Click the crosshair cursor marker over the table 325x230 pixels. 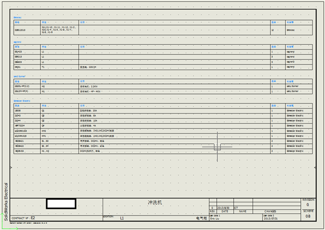pos(217,147)
